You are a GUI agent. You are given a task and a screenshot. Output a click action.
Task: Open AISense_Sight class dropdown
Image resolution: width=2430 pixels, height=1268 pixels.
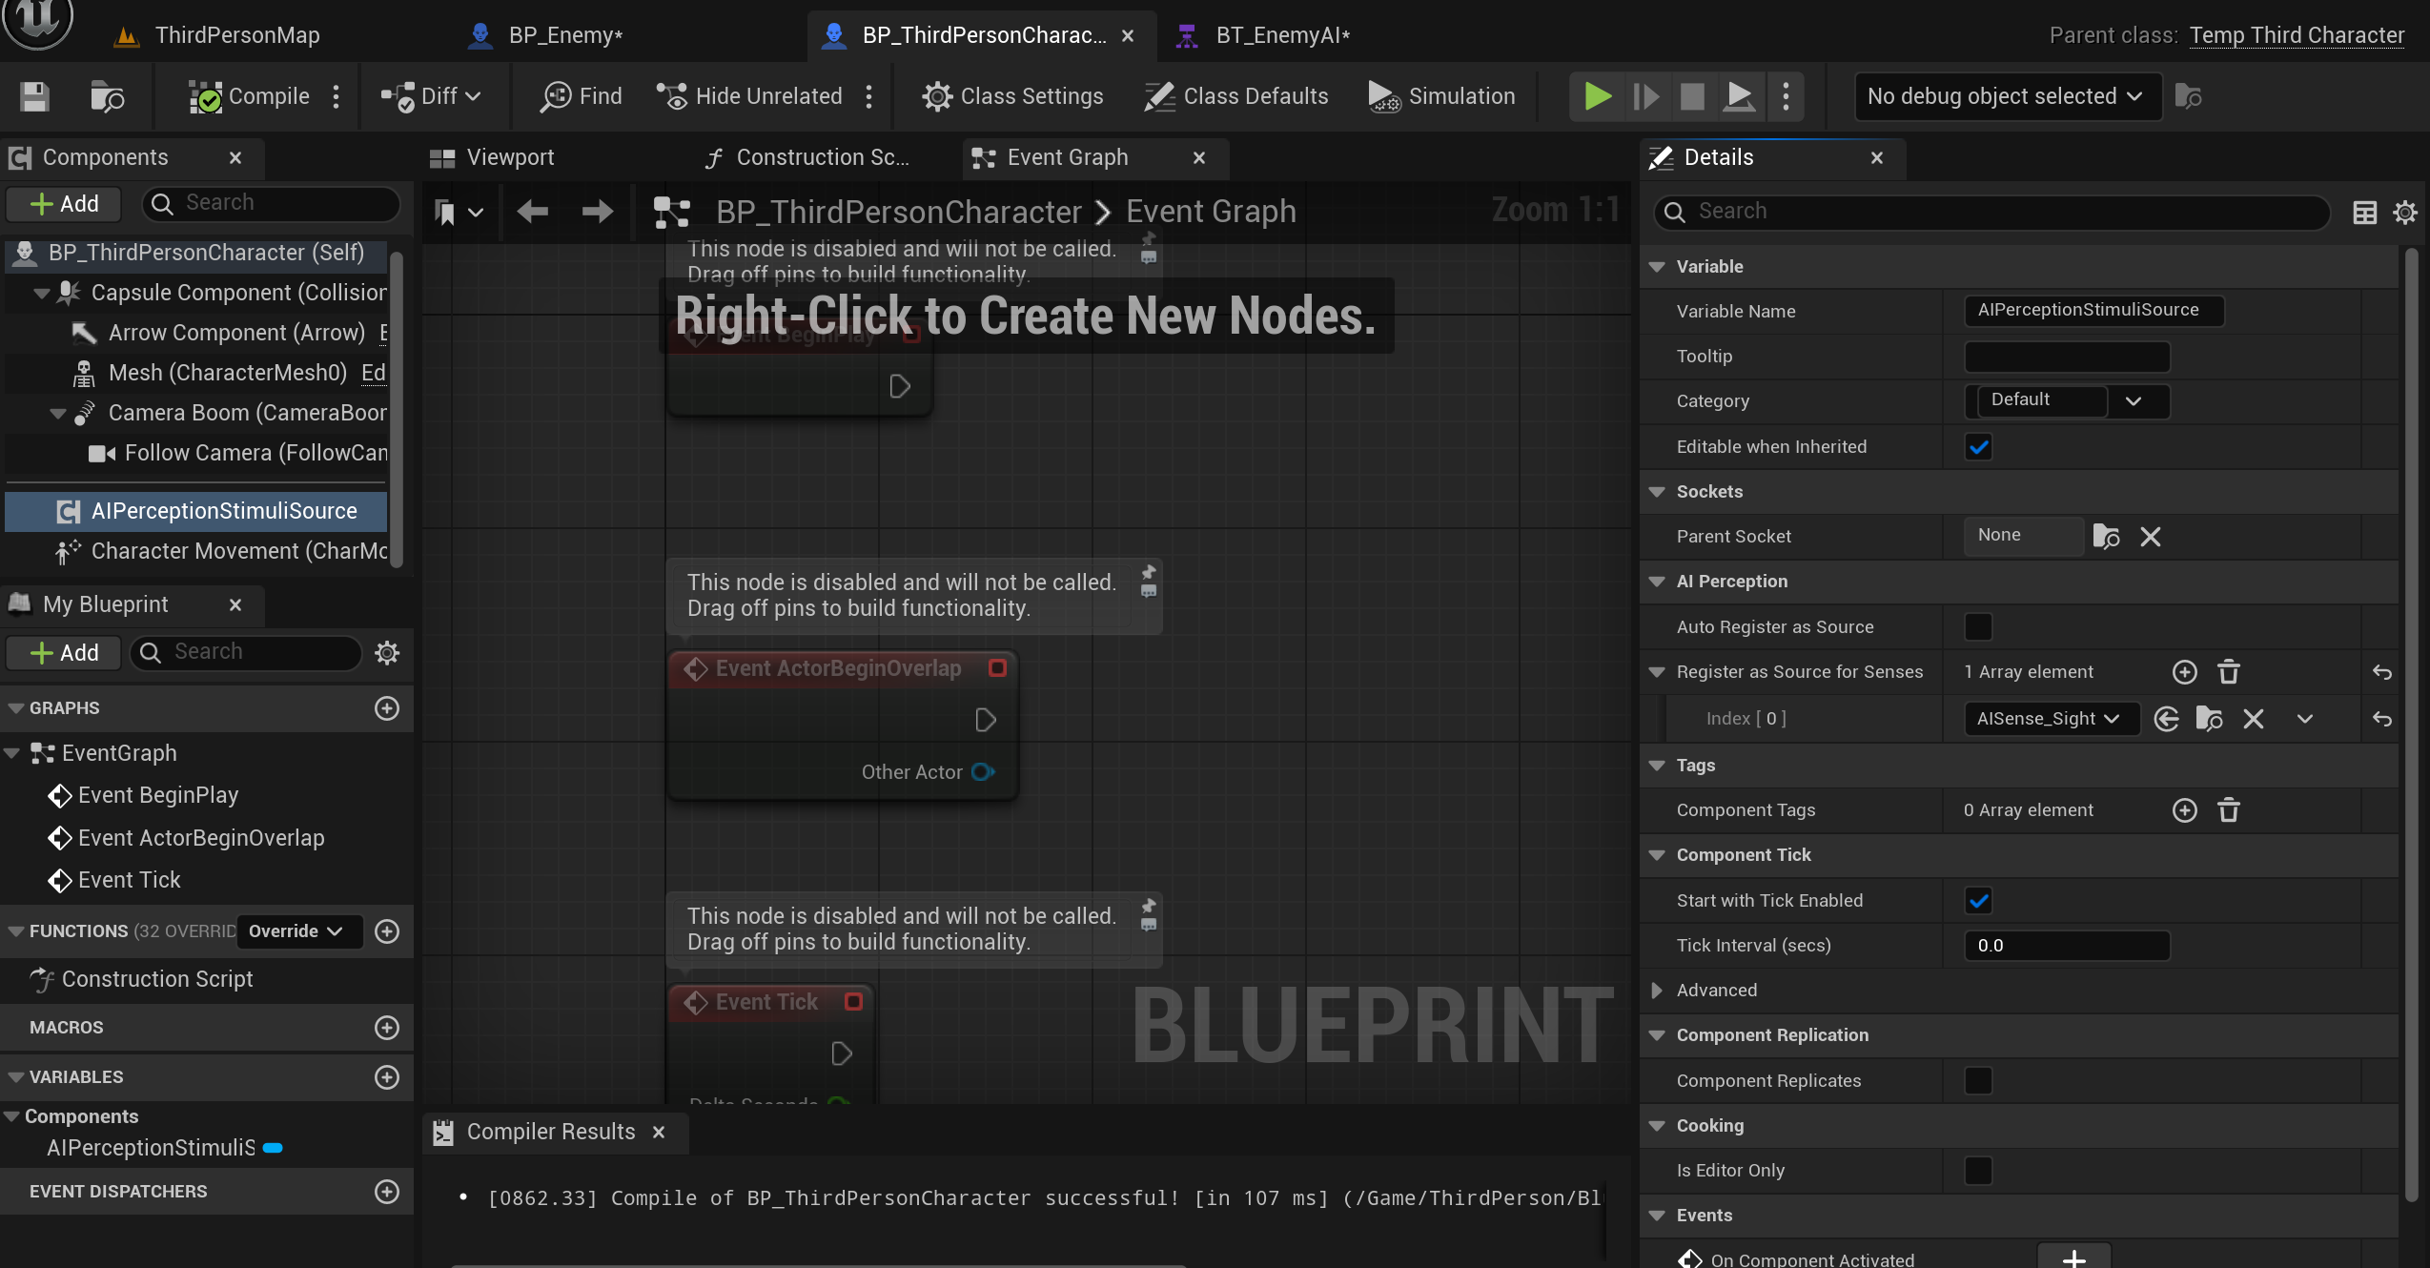2052,719
